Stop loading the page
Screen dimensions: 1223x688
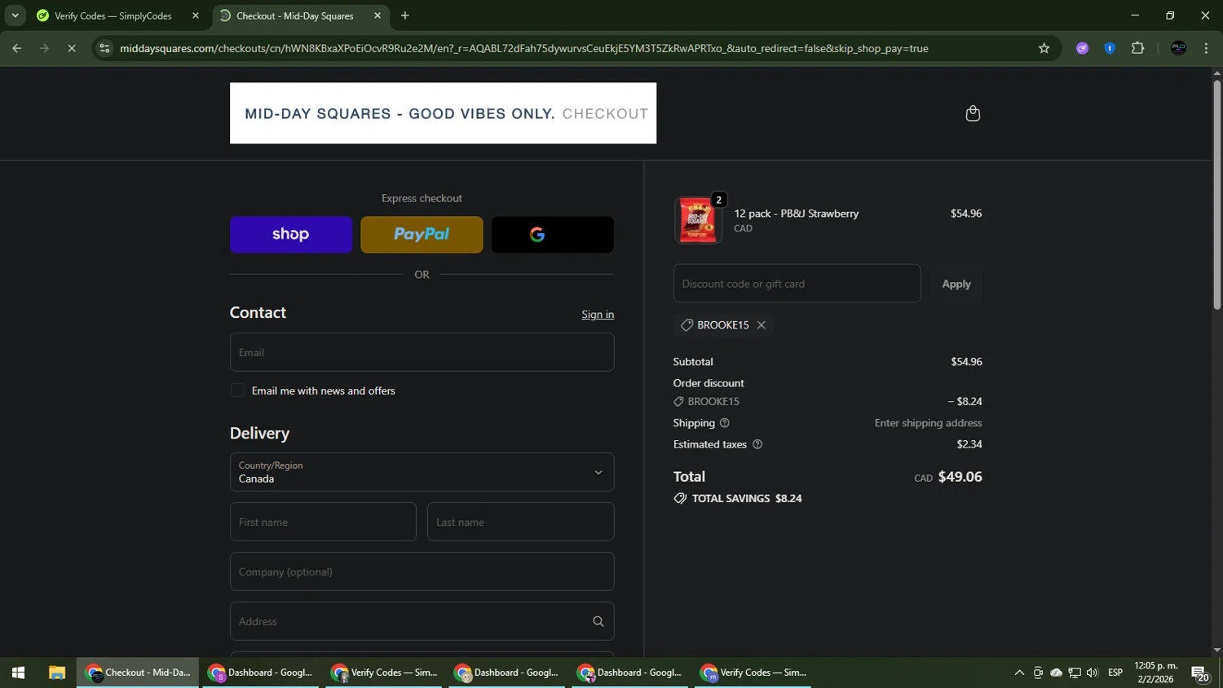(71, 48)
